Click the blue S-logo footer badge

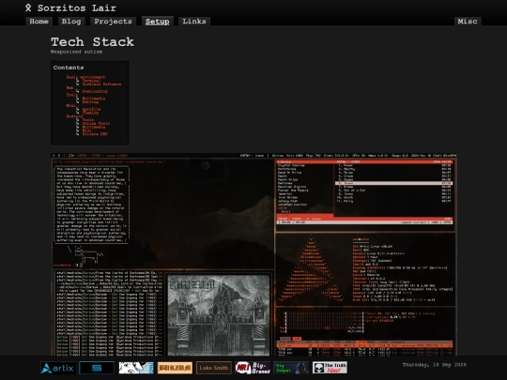pyautogui.click(x=97, y=368)
